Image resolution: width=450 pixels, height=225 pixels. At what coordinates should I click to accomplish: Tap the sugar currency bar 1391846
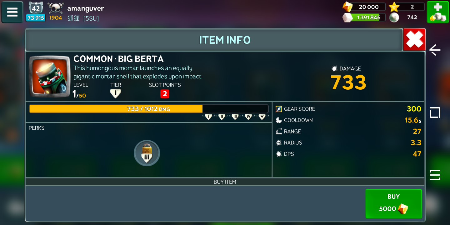tap(364, 17)
